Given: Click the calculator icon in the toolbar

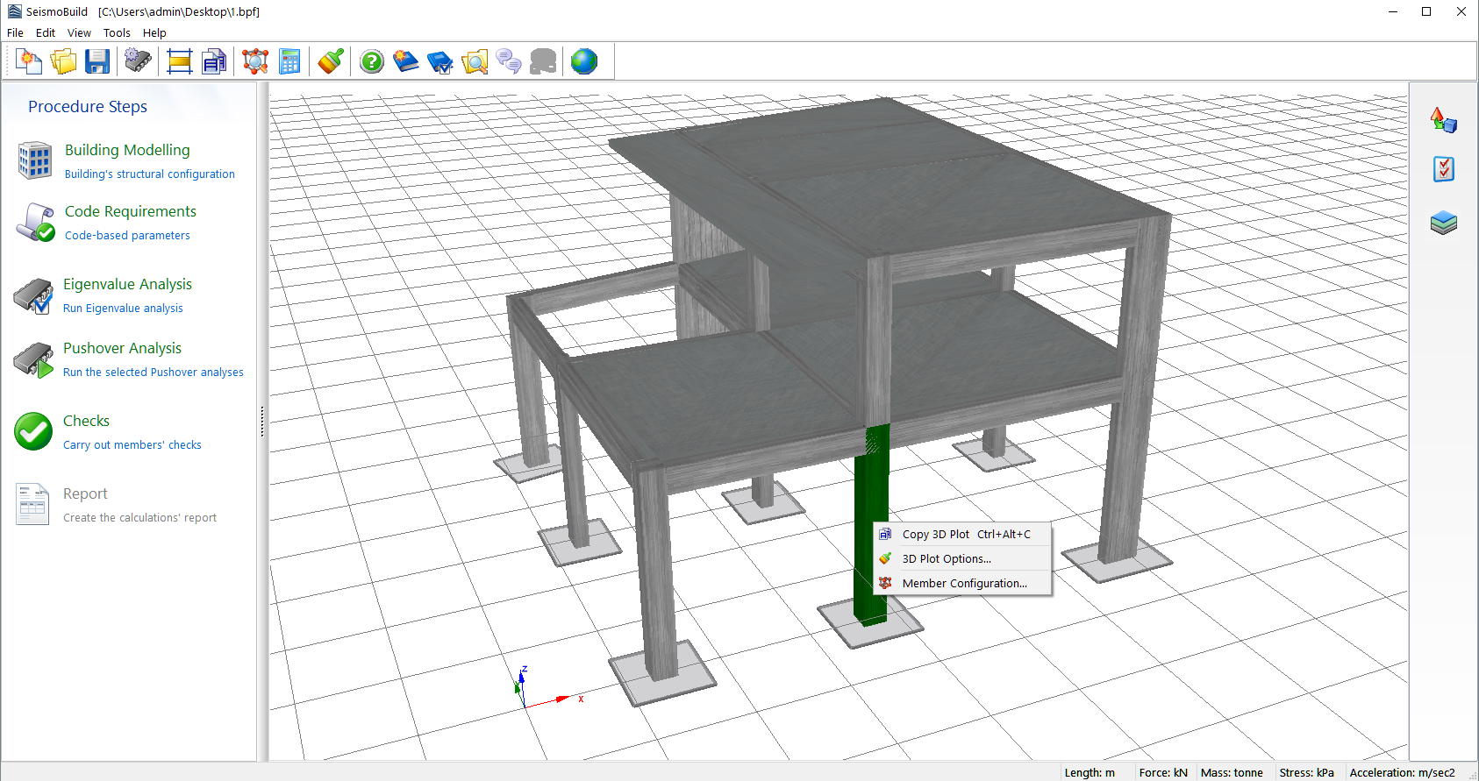Looking at the screenshot, I should pyautogui.click(x=289, y=61).
